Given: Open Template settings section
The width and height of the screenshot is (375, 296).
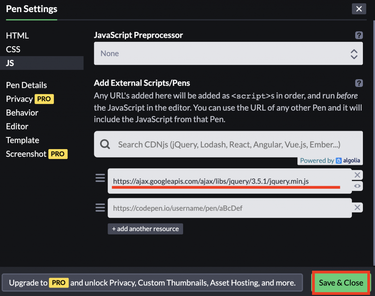Looking at the screenshot, I should coord(22,140).
